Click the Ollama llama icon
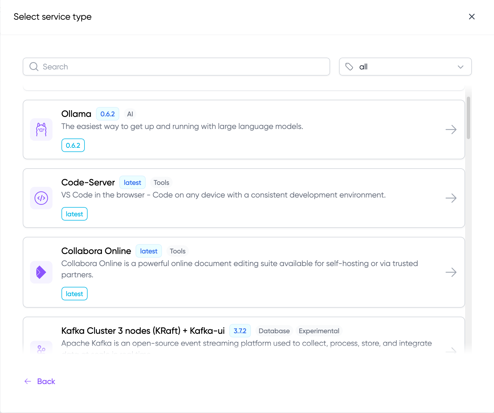This screenshot has height=413, width=494. tap(41, 130)
